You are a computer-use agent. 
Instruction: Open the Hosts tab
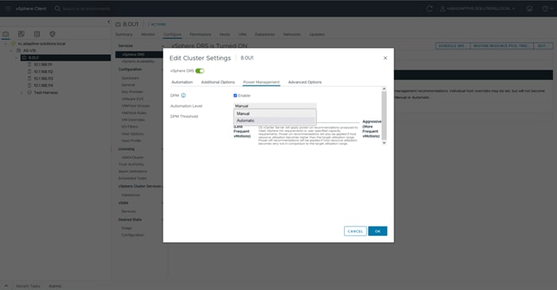(x=225, y=34)
